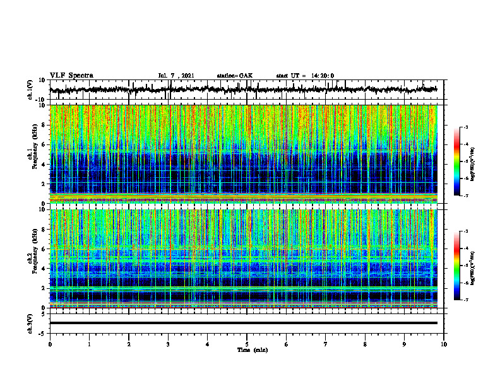Click the -7 label on ch.2 color scale
500x386 pixels.
pos(465,300)
